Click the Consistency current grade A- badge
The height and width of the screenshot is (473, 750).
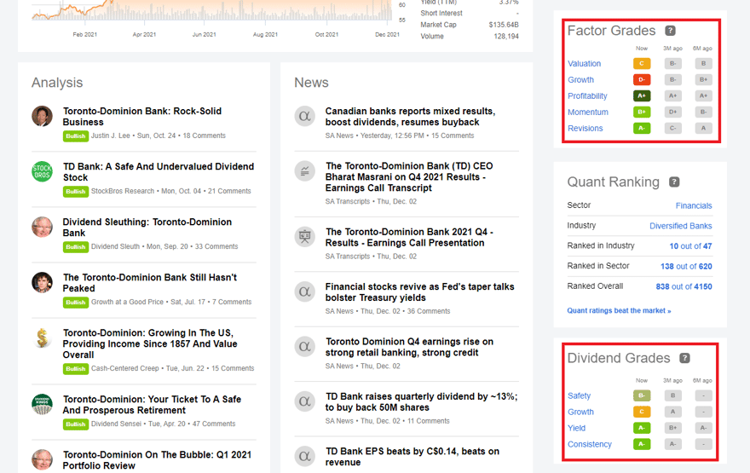642,444
